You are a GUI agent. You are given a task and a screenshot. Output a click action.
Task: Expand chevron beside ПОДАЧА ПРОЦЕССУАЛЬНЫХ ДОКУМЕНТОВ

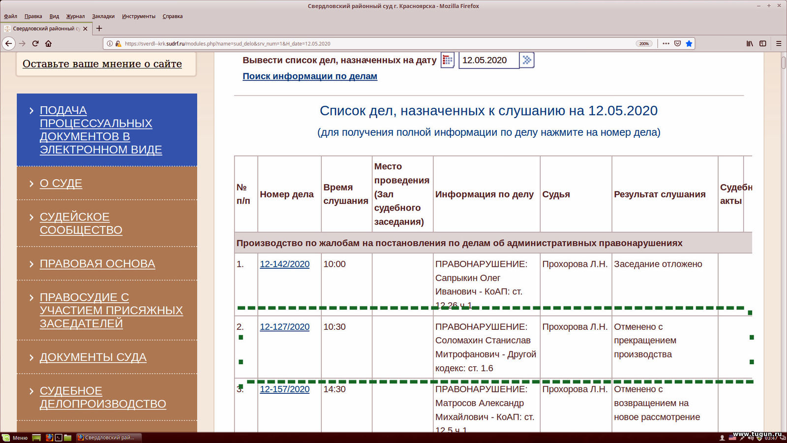coord(31,111)
